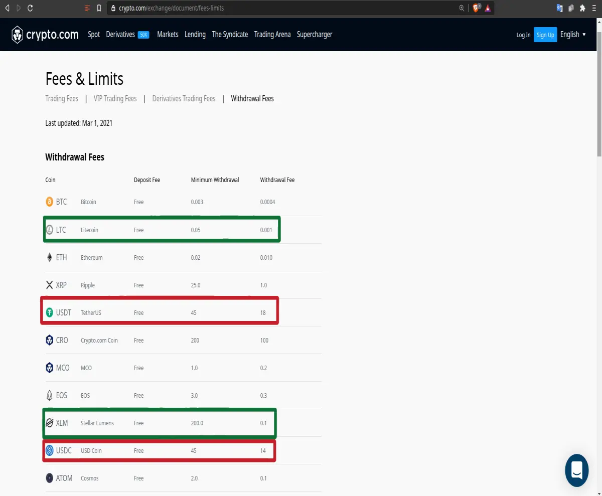Click the Crypto.com Coin name text
Viewport: 602px width, 496px height.
[99, 340]
